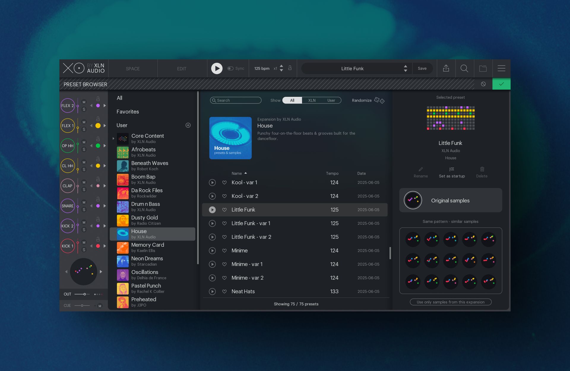The image size is (570, 371).
Task: Favorite the Kool - var 1 preset heart
Action: [224, 183]
